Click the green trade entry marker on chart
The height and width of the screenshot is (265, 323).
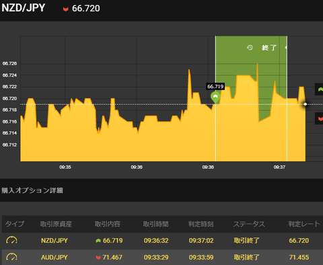point(215,98)
